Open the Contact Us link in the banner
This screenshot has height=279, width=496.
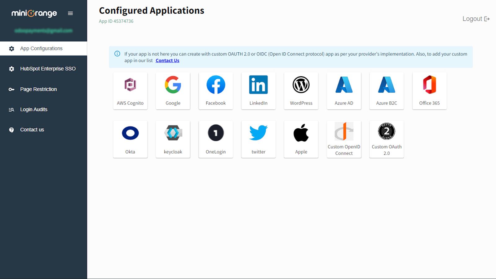pos(167,60)
